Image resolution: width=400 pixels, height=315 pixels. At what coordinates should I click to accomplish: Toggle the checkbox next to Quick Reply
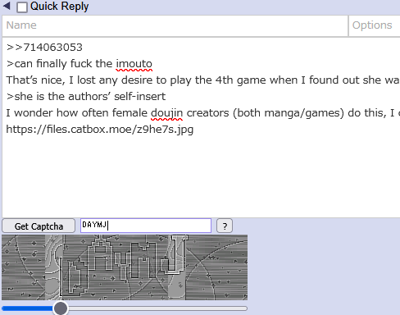pyautogui.click(x=22, y=7)
